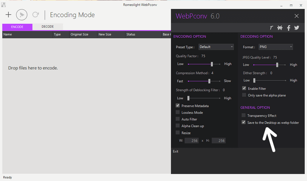This screenshot has height=181, width=307.
Task: Enable the Resize checkbox
Action: tap(178, 133)
